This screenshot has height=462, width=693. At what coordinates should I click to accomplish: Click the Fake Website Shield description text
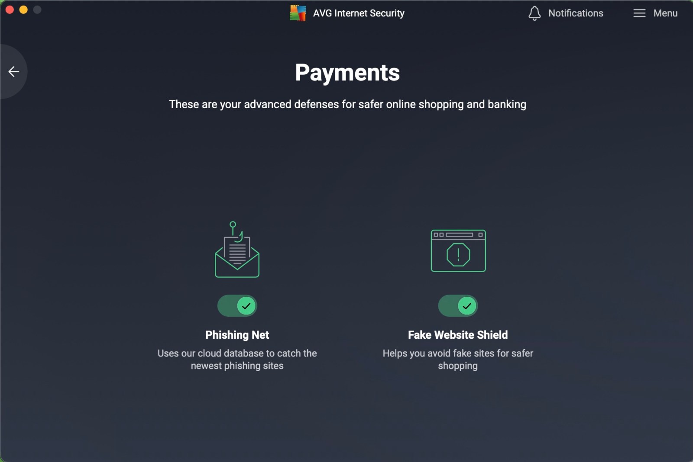pyautogui.click(x=458, y=359)
